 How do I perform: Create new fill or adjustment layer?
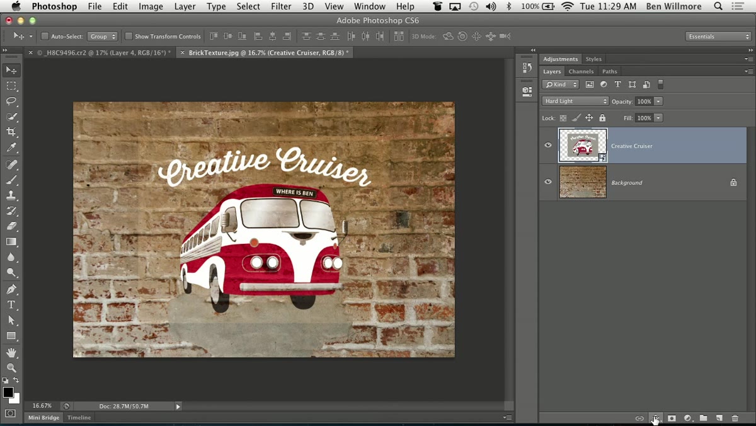point(687,418)
